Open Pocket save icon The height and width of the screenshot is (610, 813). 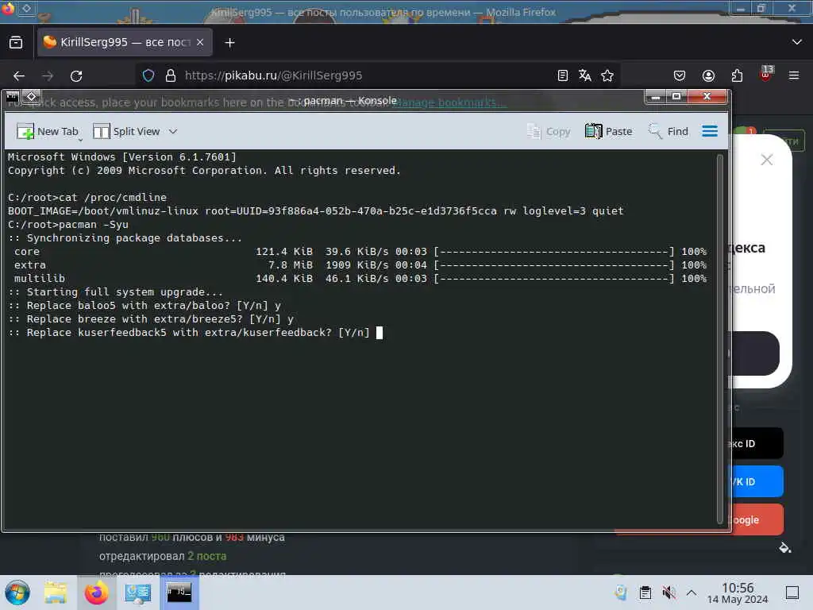[x=680, y=75]
